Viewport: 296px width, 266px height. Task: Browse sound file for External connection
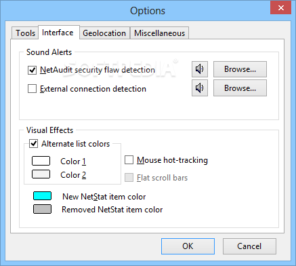point(240,88)
